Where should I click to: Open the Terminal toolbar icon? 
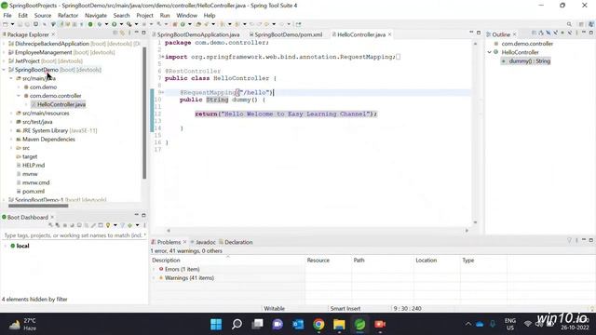pos(35,24)
